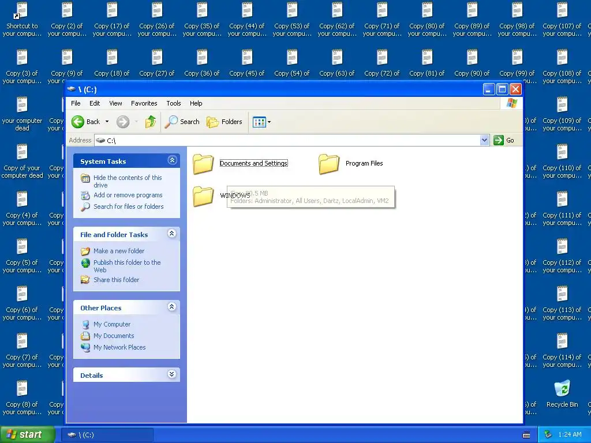Click Publish this folder to the Web
This screenshot has width=591, height=443.
click(127, 266)
